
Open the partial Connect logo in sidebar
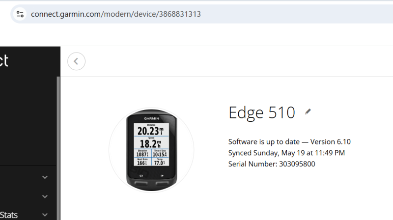4,61
